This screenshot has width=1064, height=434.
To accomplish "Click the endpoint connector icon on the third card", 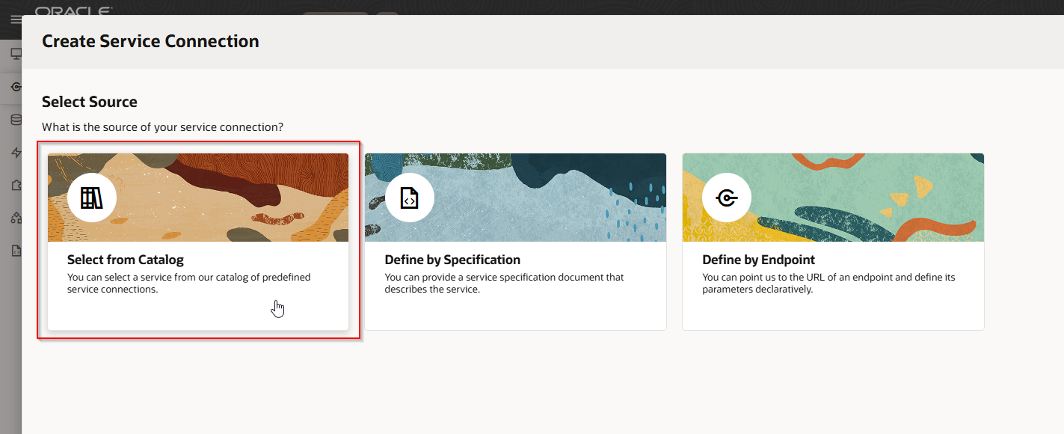I will 725,197.
